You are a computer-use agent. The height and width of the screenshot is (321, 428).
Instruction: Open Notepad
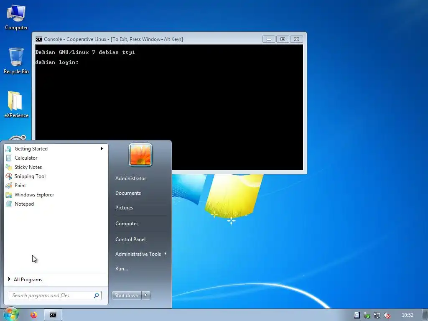56,204
